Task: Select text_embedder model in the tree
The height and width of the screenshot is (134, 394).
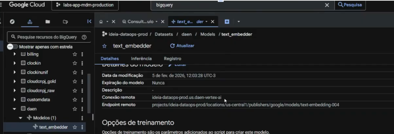Action: pyautogui.click(x=53, y=127)
